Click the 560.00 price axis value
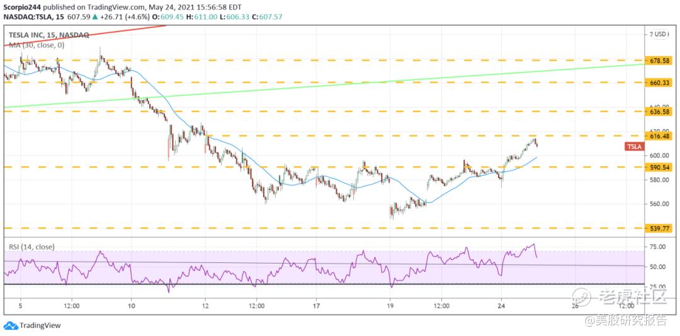 click(659, 204)
